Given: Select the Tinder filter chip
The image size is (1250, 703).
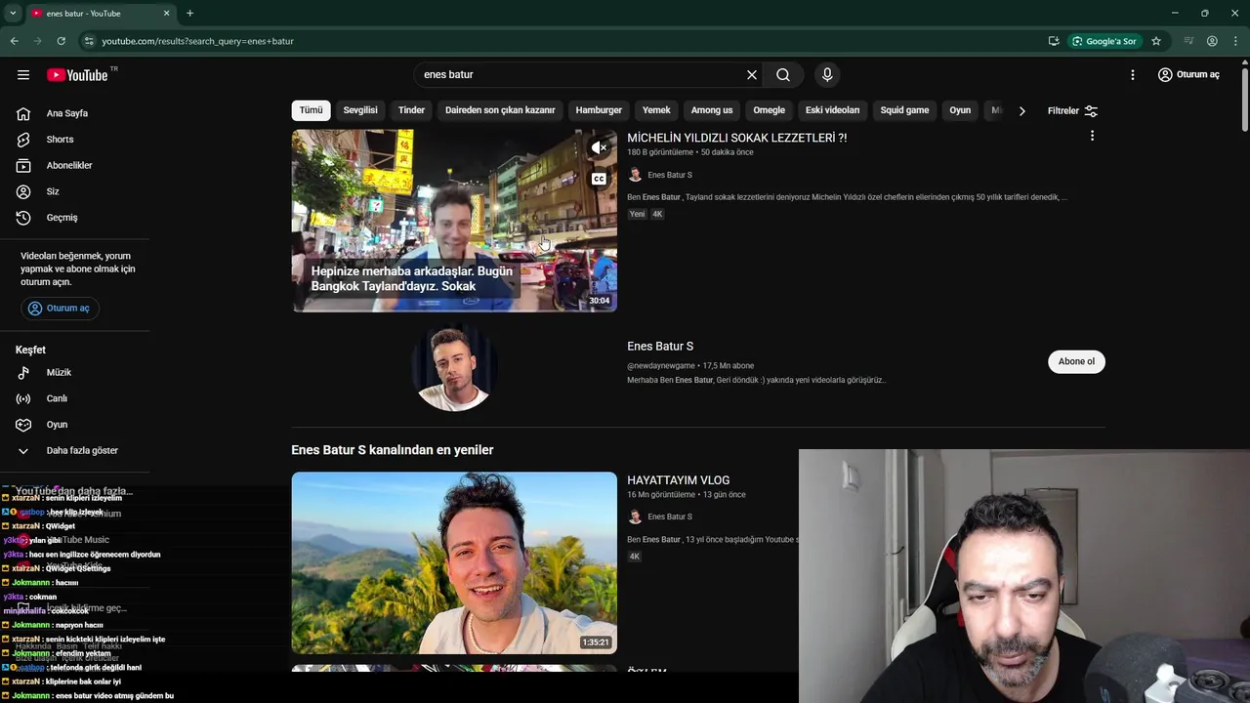Looking at the screenshot, I should (x=411, y=110).
